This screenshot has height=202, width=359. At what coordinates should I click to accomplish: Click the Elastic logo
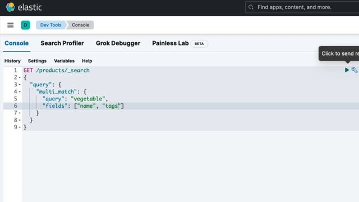(24, 7)
